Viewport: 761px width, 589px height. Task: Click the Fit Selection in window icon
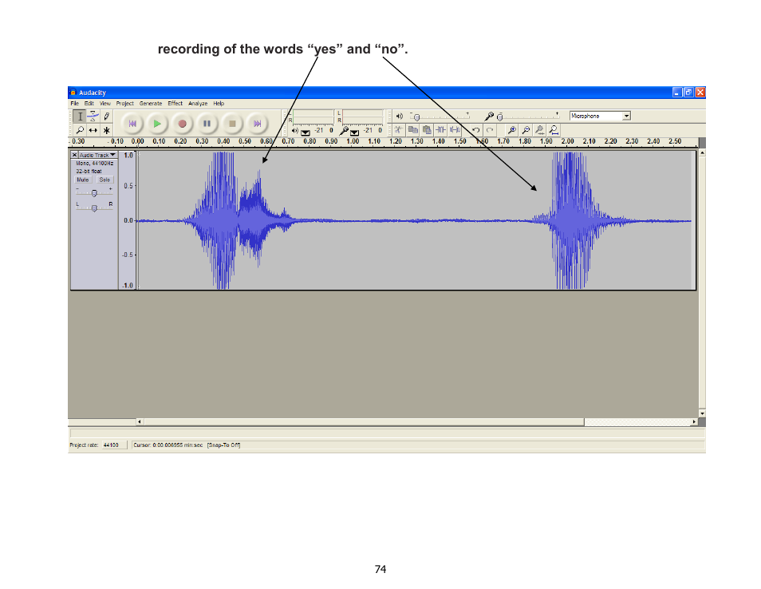pos(539,129)
